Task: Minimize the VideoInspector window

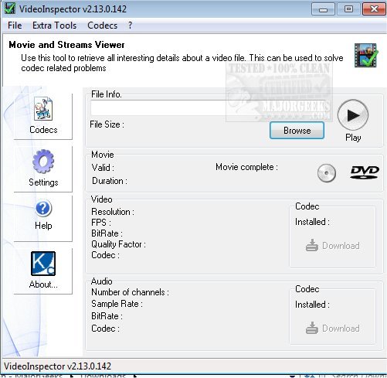Action: 323,9
